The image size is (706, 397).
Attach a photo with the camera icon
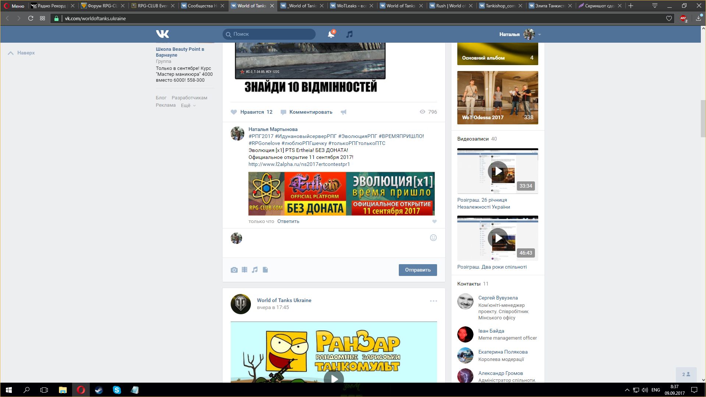coord(234,270)
